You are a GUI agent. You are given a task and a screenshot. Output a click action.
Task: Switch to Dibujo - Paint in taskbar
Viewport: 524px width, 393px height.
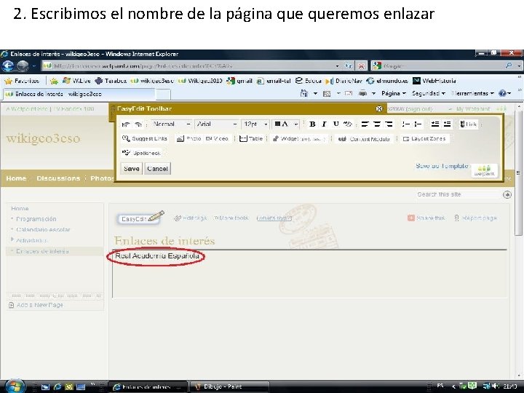(229, 386)
